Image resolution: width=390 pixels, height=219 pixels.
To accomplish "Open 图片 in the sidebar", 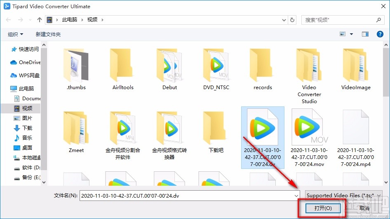I will [x=23, y=118].
